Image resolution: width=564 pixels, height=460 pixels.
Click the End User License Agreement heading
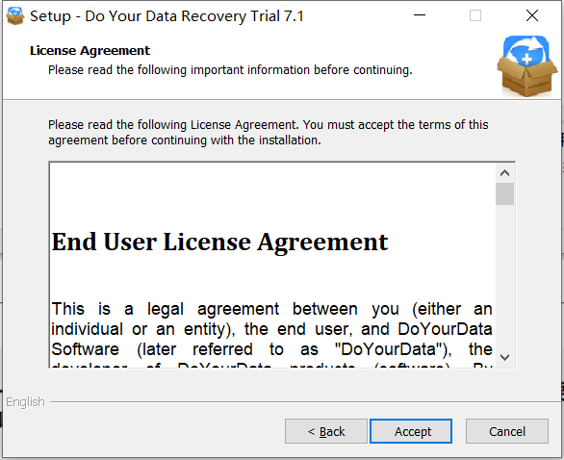click(219, 243)
